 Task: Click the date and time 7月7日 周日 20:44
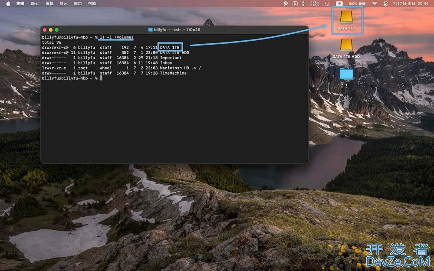(x=411, y=3)
